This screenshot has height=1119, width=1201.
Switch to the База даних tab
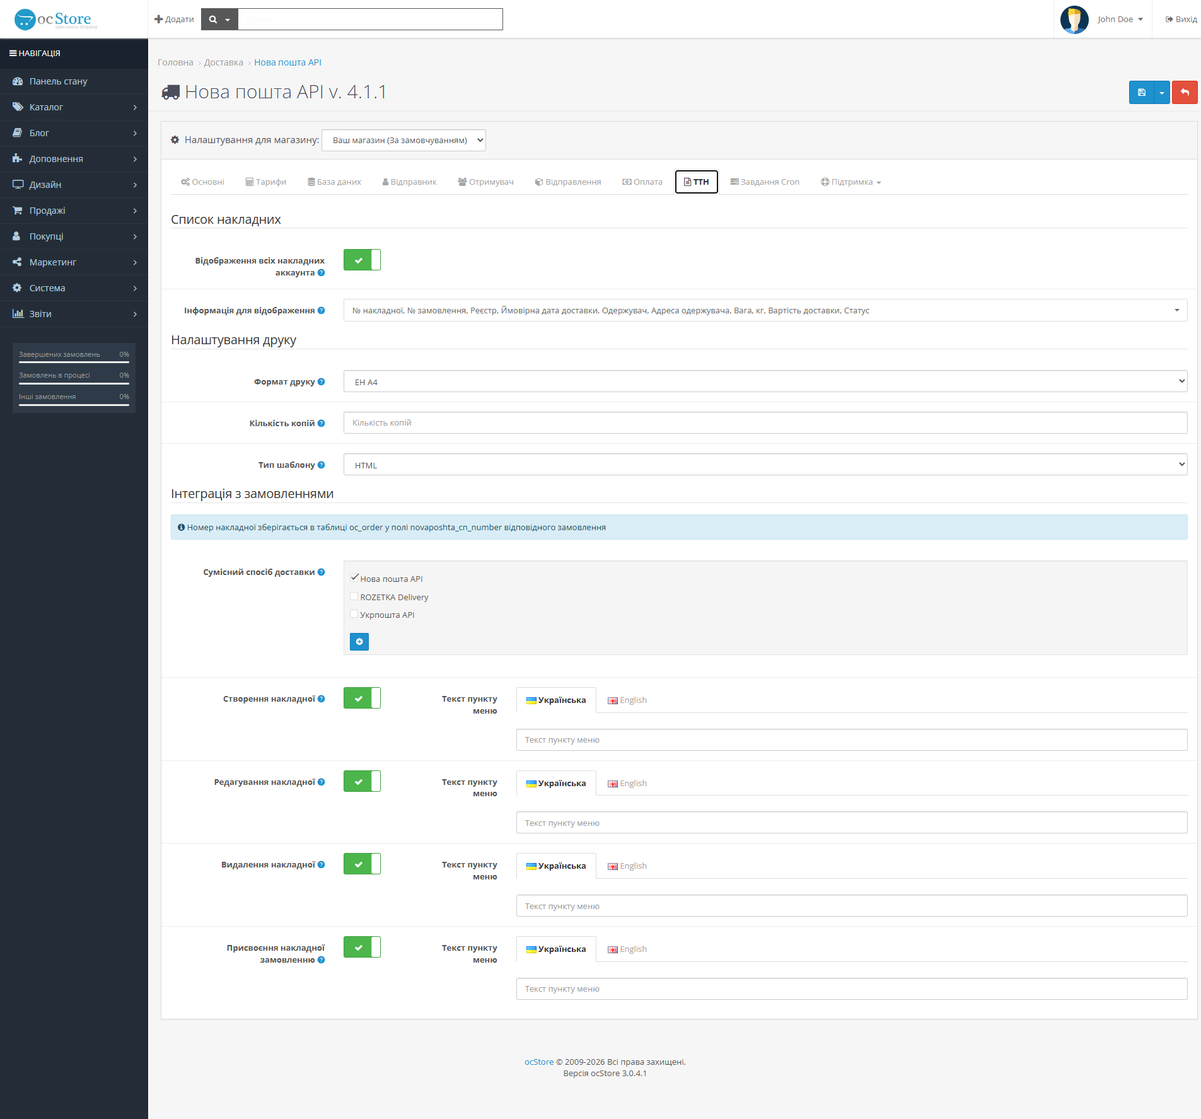click(334, 182)
